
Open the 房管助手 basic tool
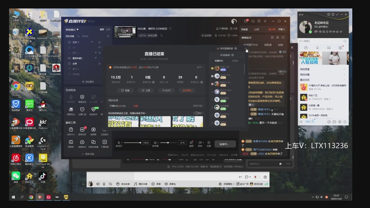82,144
